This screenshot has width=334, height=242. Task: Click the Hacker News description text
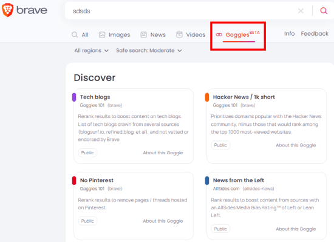pos(266,124)
